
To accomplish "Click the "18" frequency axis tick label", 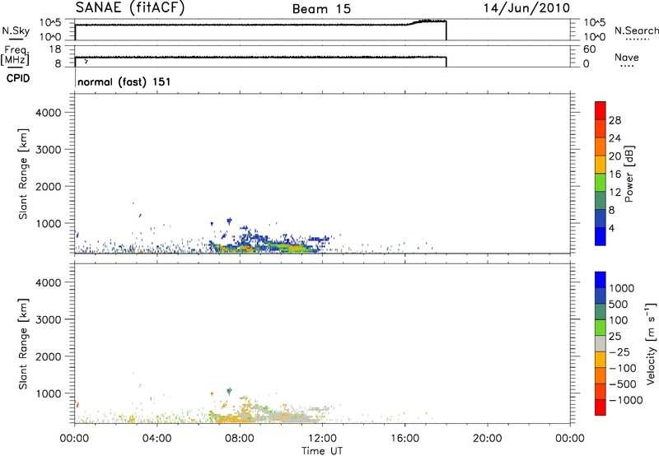I will point(55,49).
